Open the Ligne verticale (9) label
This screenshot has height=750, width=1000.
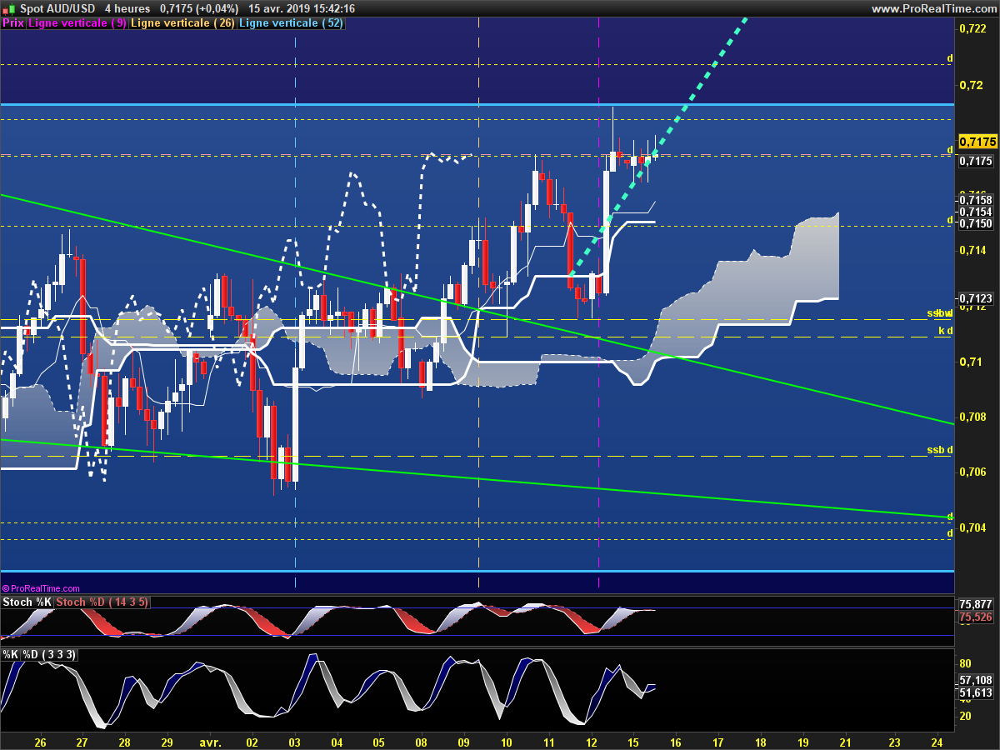[x=77, y=23]
